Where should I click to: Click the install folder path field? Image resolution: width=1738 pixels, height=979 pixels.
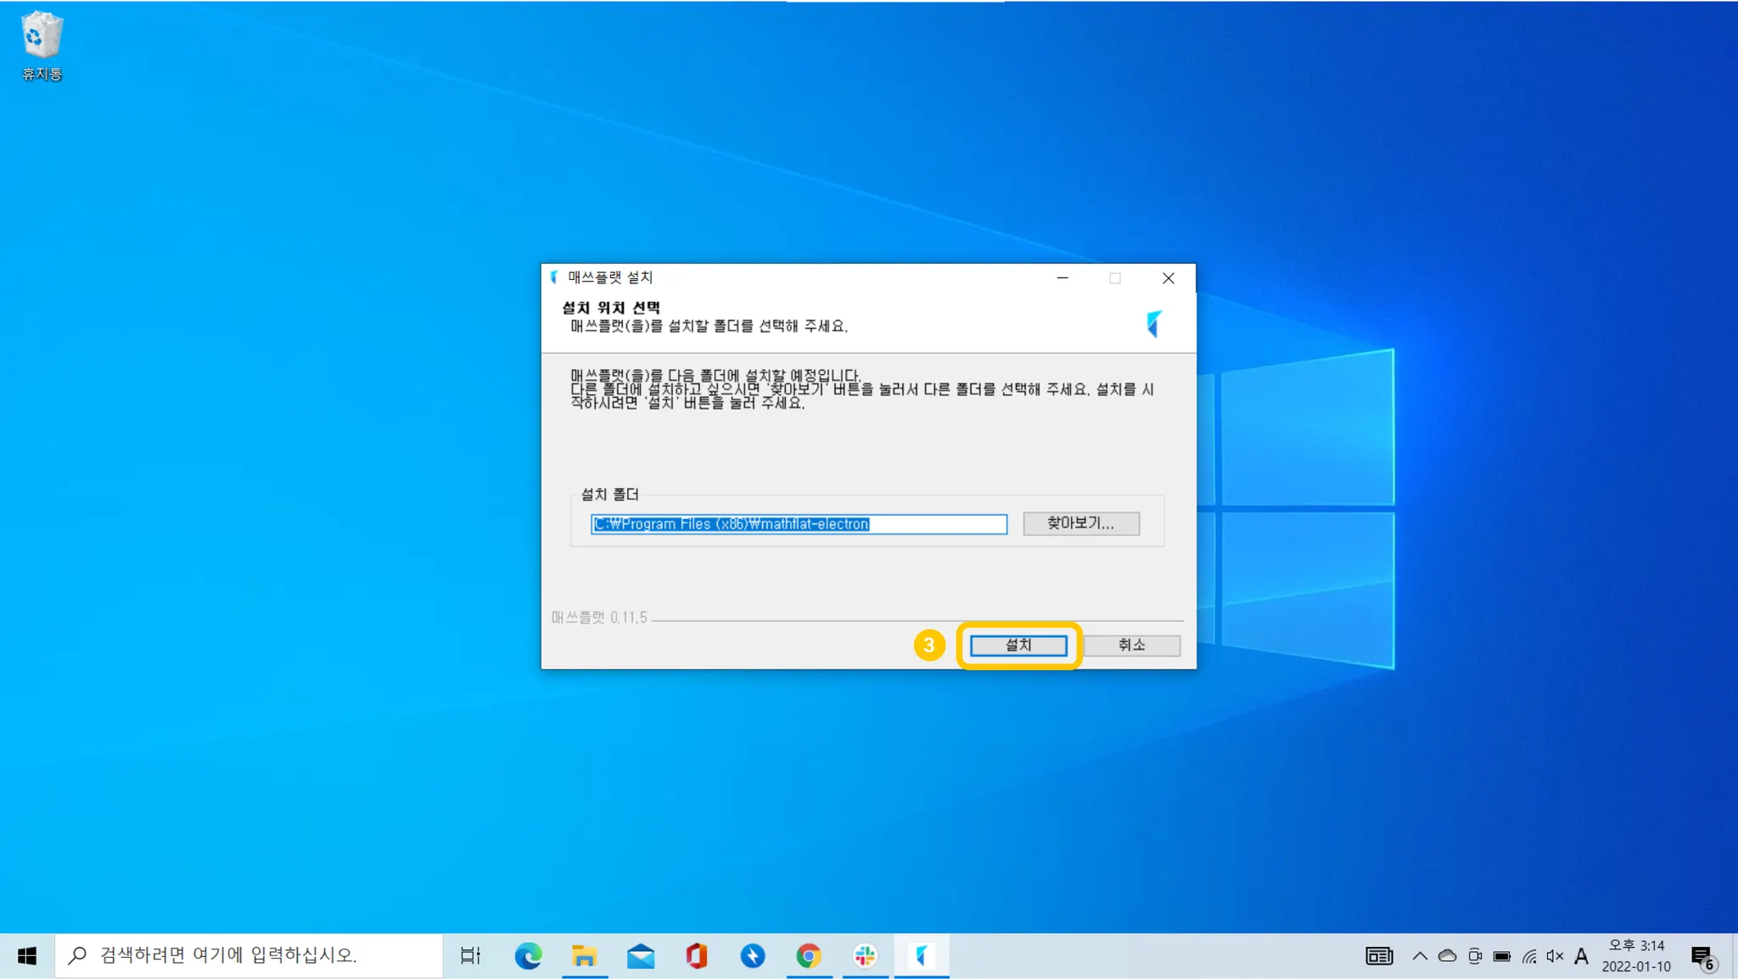coord(798,523)
